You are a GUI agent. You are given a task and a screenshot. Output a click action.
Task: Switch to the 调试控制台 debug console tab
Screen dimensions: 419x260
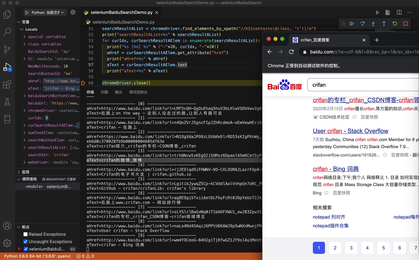[138, 92]
